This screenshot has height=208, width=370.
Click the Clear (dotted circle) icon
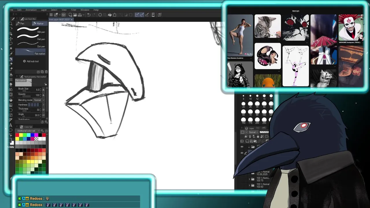[100, 15]
